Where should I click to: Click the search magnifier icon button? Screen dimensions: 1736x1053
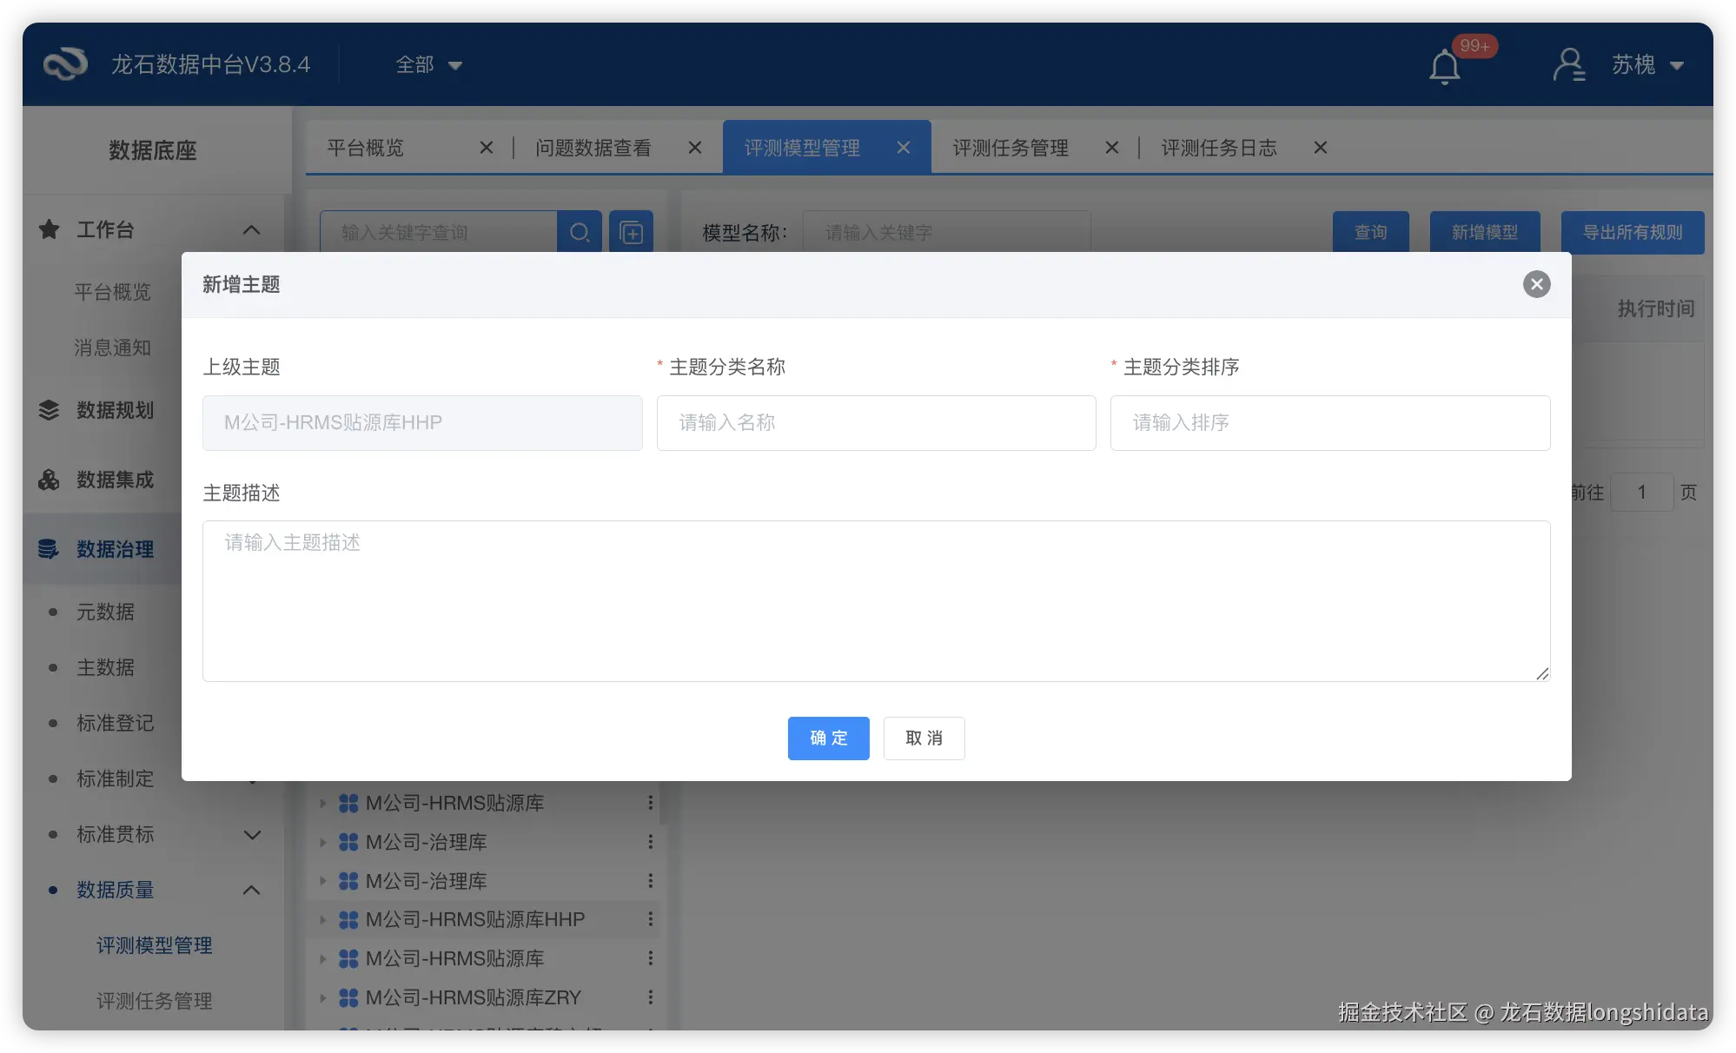[x=580, y=232]
